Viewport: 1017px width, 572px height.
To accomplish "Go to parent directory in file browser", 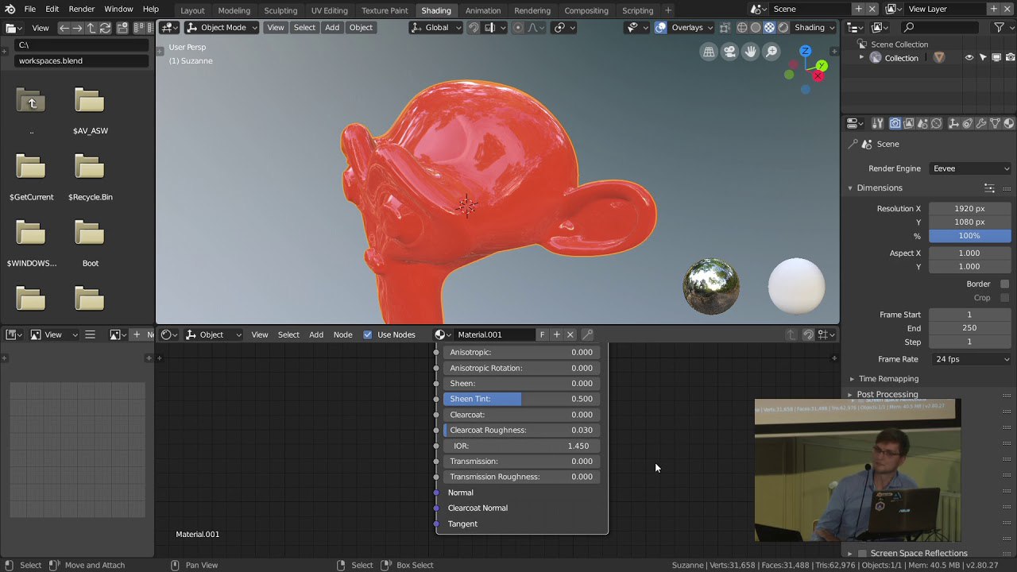I will coord(91,27).
